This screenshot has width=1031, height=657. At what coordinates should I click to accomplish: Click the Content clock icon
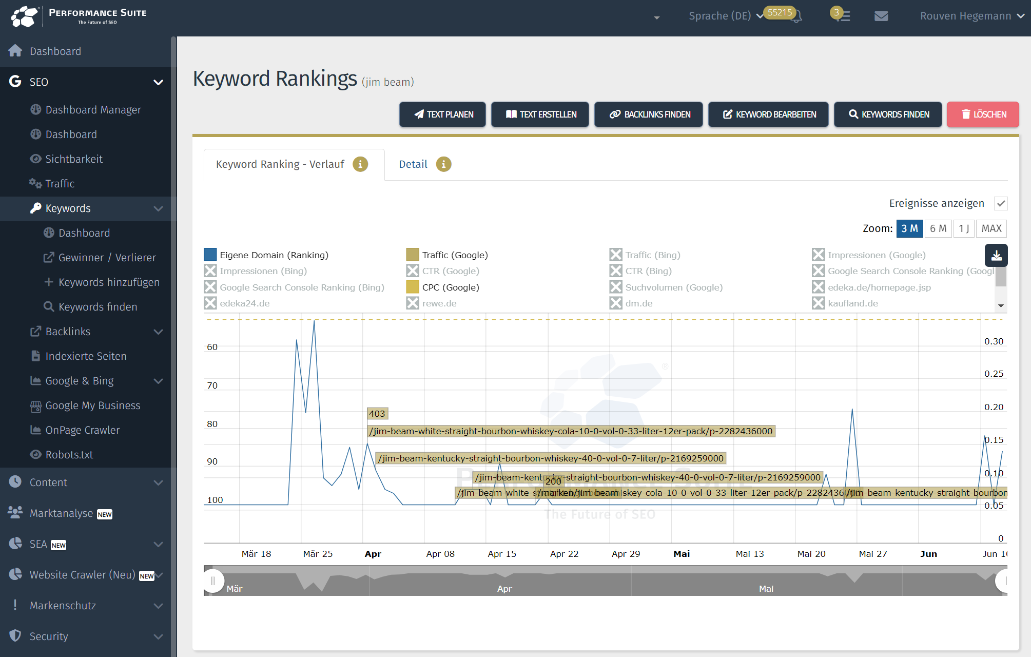pyautogui.click(x=15, y=481)
